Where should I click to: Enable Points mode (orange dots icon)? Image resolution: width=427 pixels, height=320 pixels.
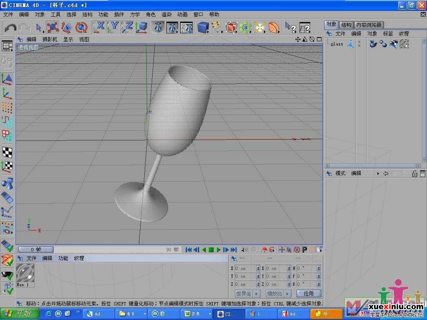coord(8,107)
